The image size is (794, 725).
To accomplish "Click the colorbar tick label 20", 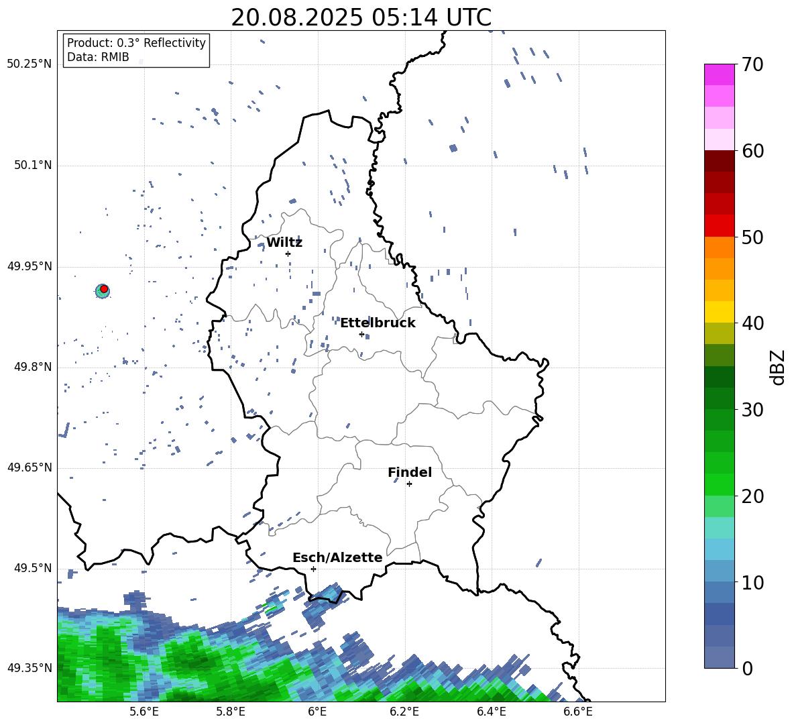I will (x=752, y=496).
